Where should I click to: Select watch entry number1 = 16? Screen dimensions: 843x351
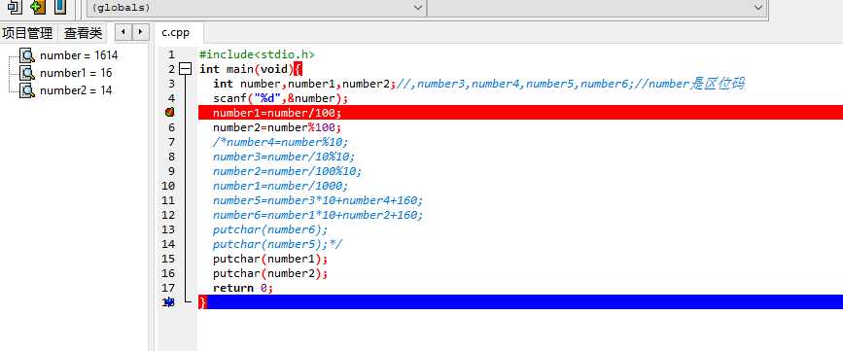(76, 73)
